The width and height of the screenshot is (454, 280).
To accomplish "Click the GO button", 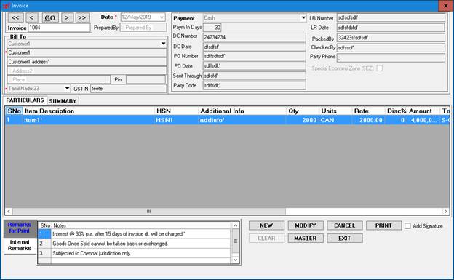I will click(x=50, y=17).
